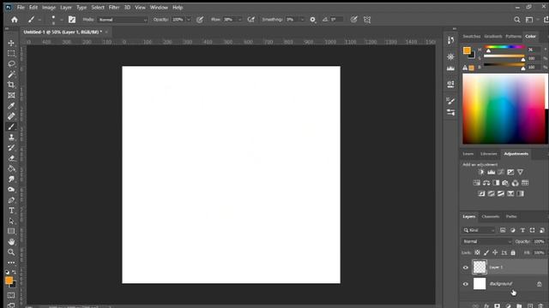The image size is (549, 308).
Task: Add a Hue/Saturation adjustment
Action: click(477, 183)
